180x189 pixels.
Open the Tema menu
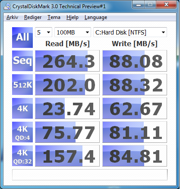54,17
